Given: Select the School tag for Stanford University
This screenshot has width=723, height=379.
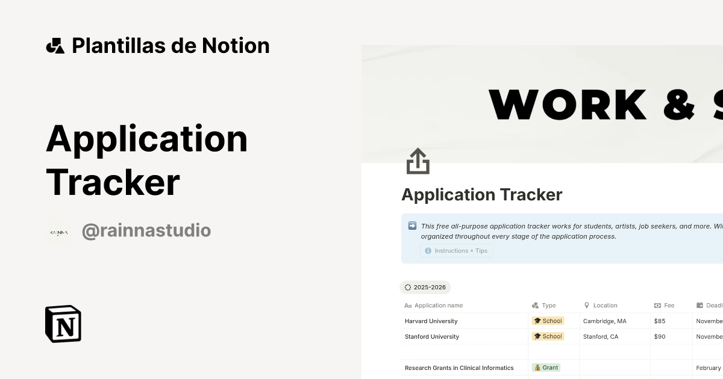Looking at the screenshot, I should pos(548,336).
